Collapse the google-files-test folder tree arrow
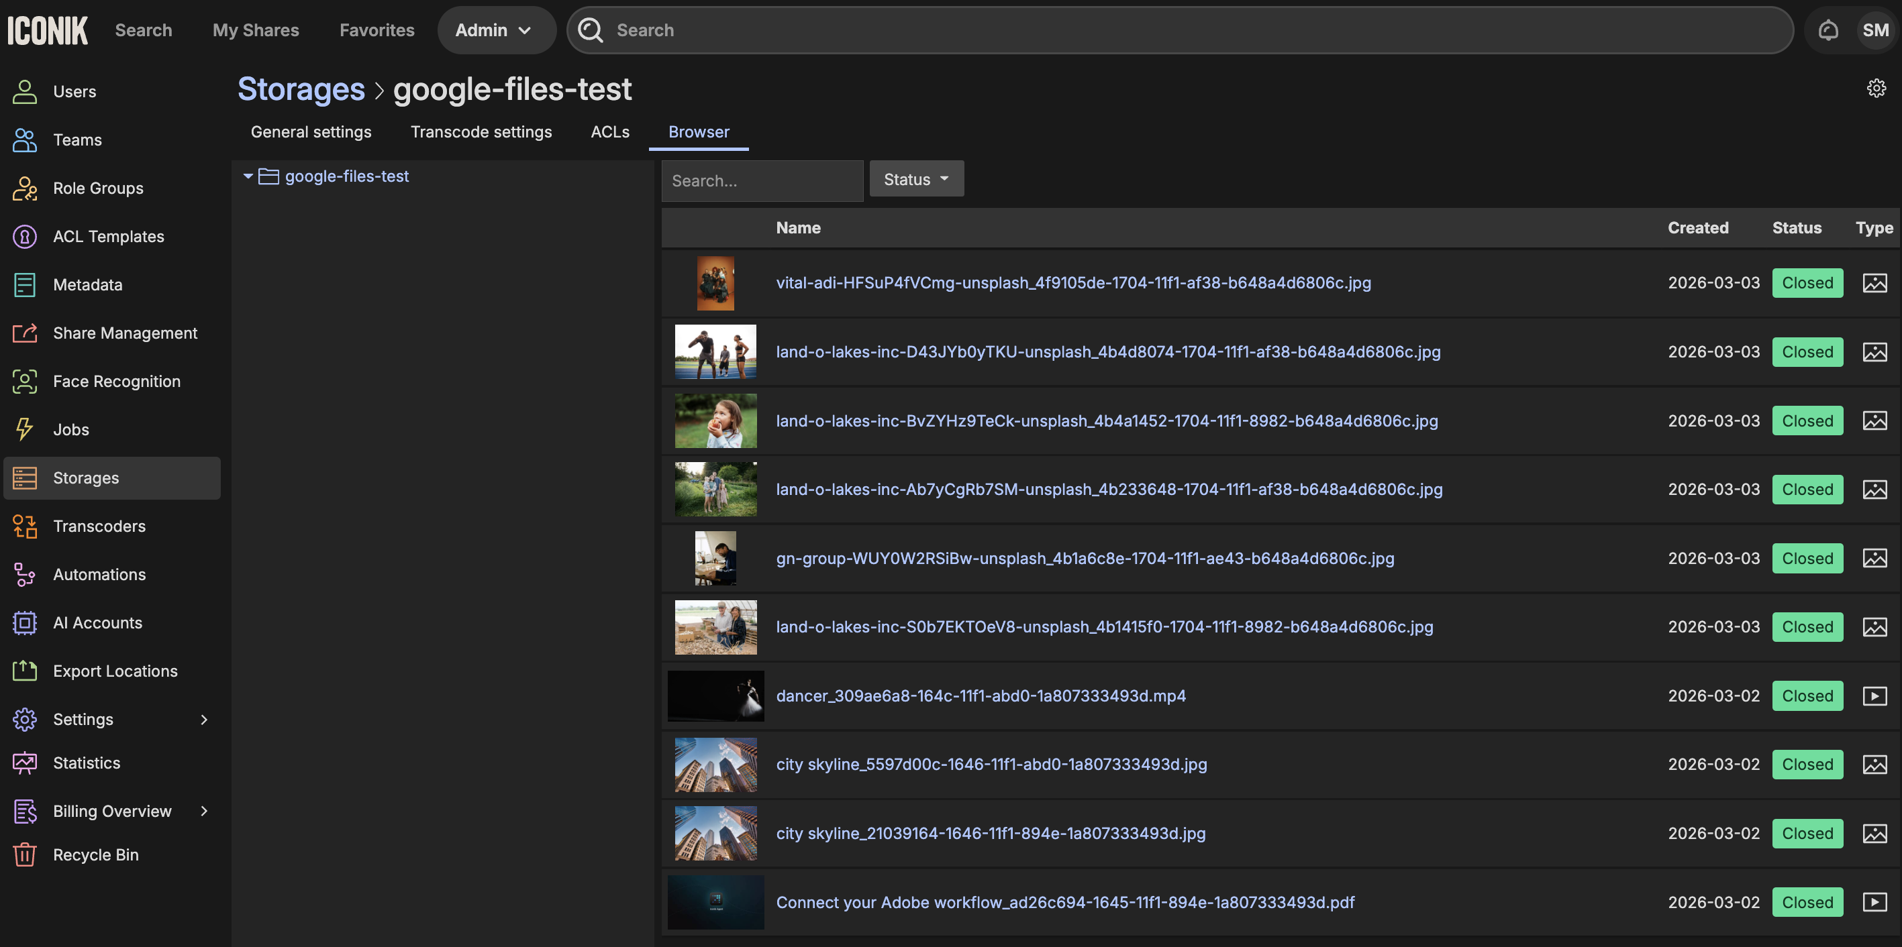This screenshot has width=1902, height=947. coord(248,176)
